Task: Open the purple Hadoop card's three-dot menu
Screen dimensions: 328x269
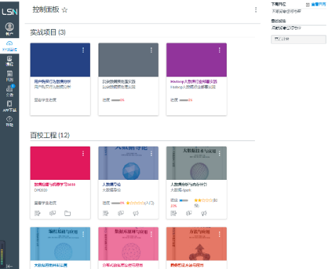Action: (x=220, y=50)
